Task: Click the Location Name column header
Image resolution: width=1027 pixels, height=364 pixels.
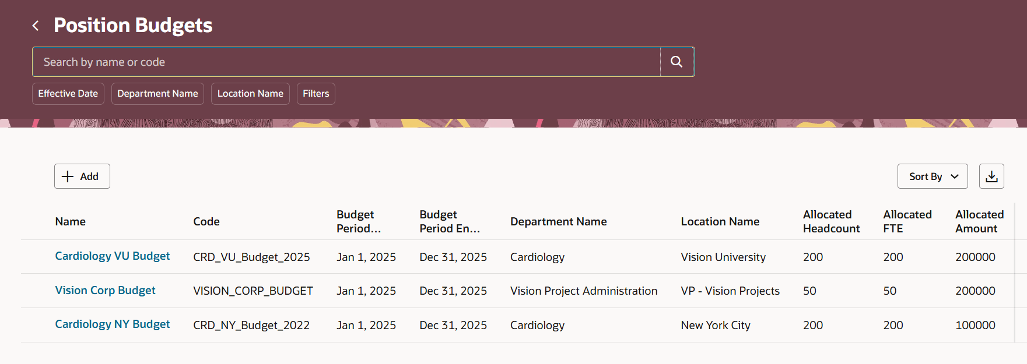Action: click(720, 222)
